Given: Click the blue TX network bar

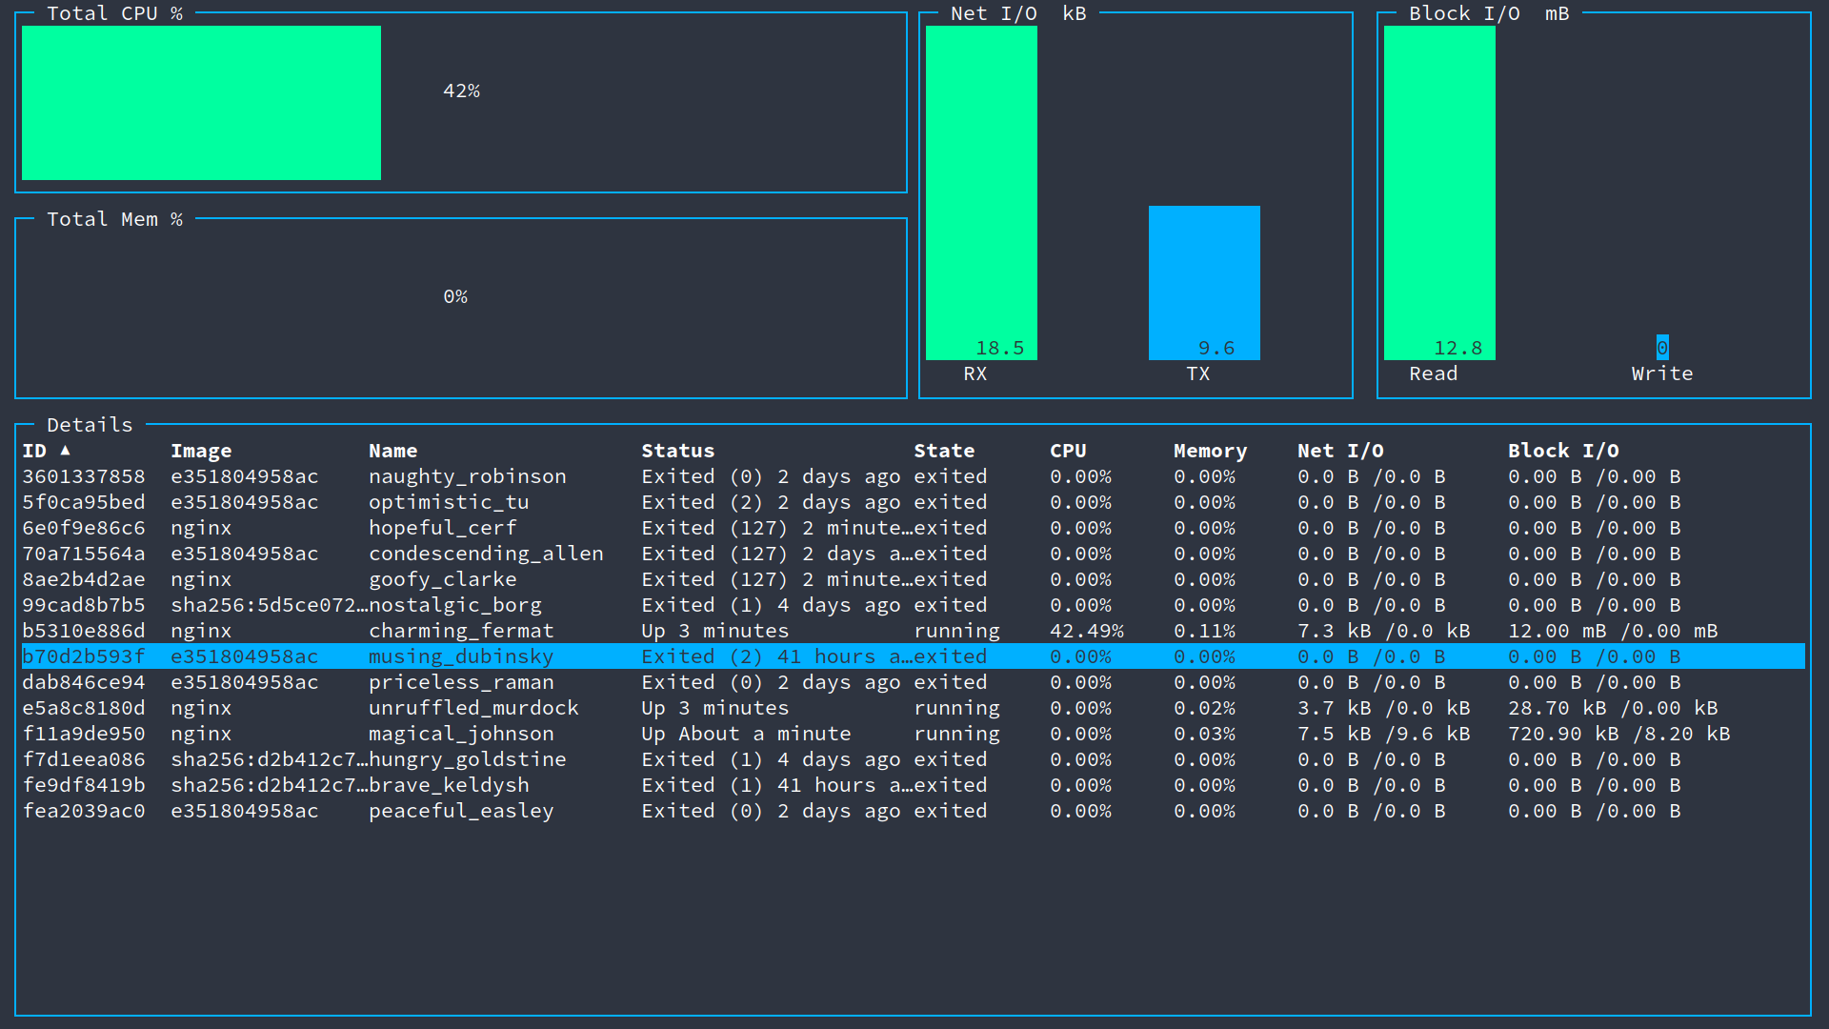Looking at the screenshot, I should (x=1204, y=281).
